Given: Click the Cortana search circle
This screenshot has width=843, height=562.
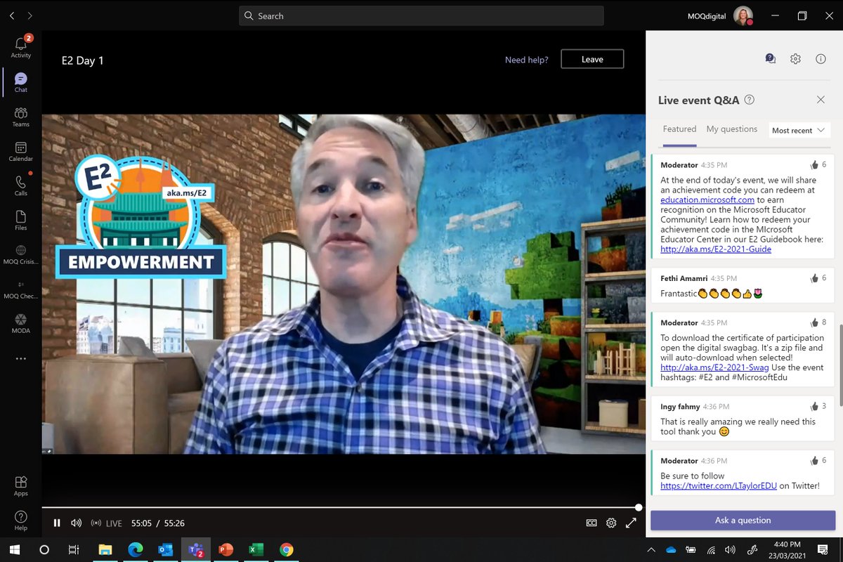Looking at the screenshot, I should [44, 549].
